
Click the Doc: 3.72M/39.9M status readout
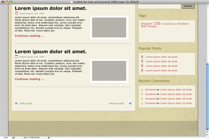(x=32, y=137)
